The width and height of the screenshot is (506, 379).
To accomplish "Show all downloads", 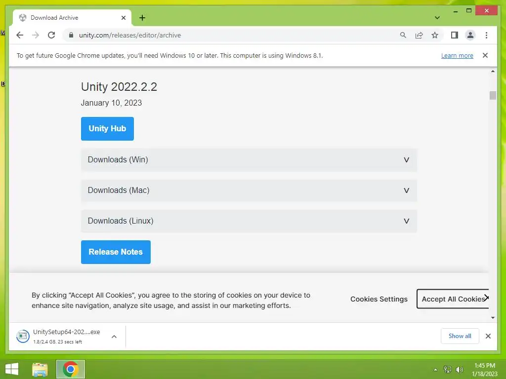I will 460,336.
